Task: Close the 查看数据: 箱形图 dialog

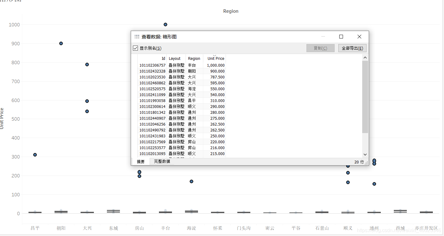Action: [359, 37]
